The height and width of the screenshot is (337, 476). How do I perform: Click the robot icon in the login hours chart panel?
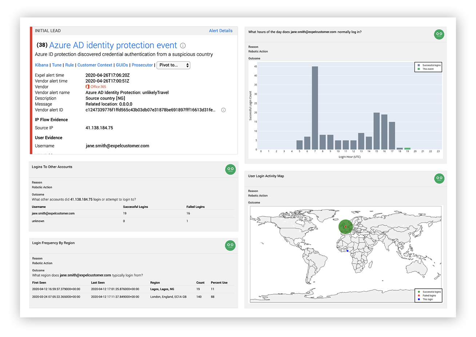point(439,35)
